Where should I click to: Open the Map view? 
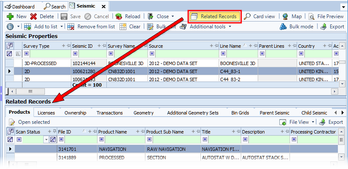coord(292,16)
